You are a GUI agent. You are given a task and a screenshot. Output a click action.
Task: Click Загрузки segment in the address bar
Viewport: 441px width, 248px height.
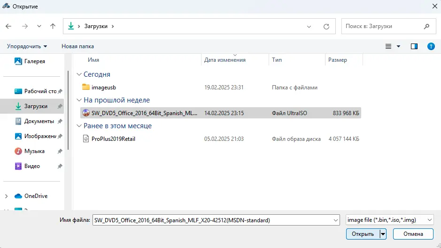tap(96, 26)
